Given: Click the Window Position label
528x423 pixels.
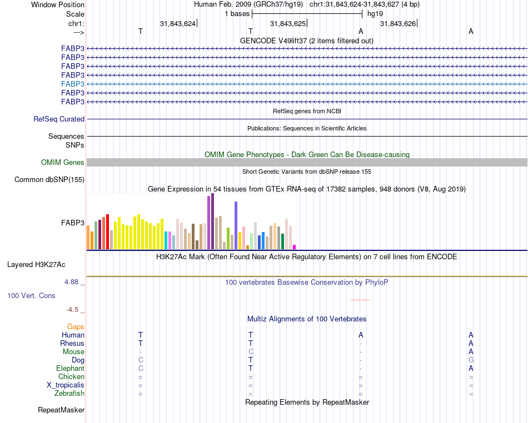Looking at the screenshot, I should pos(58,4).
